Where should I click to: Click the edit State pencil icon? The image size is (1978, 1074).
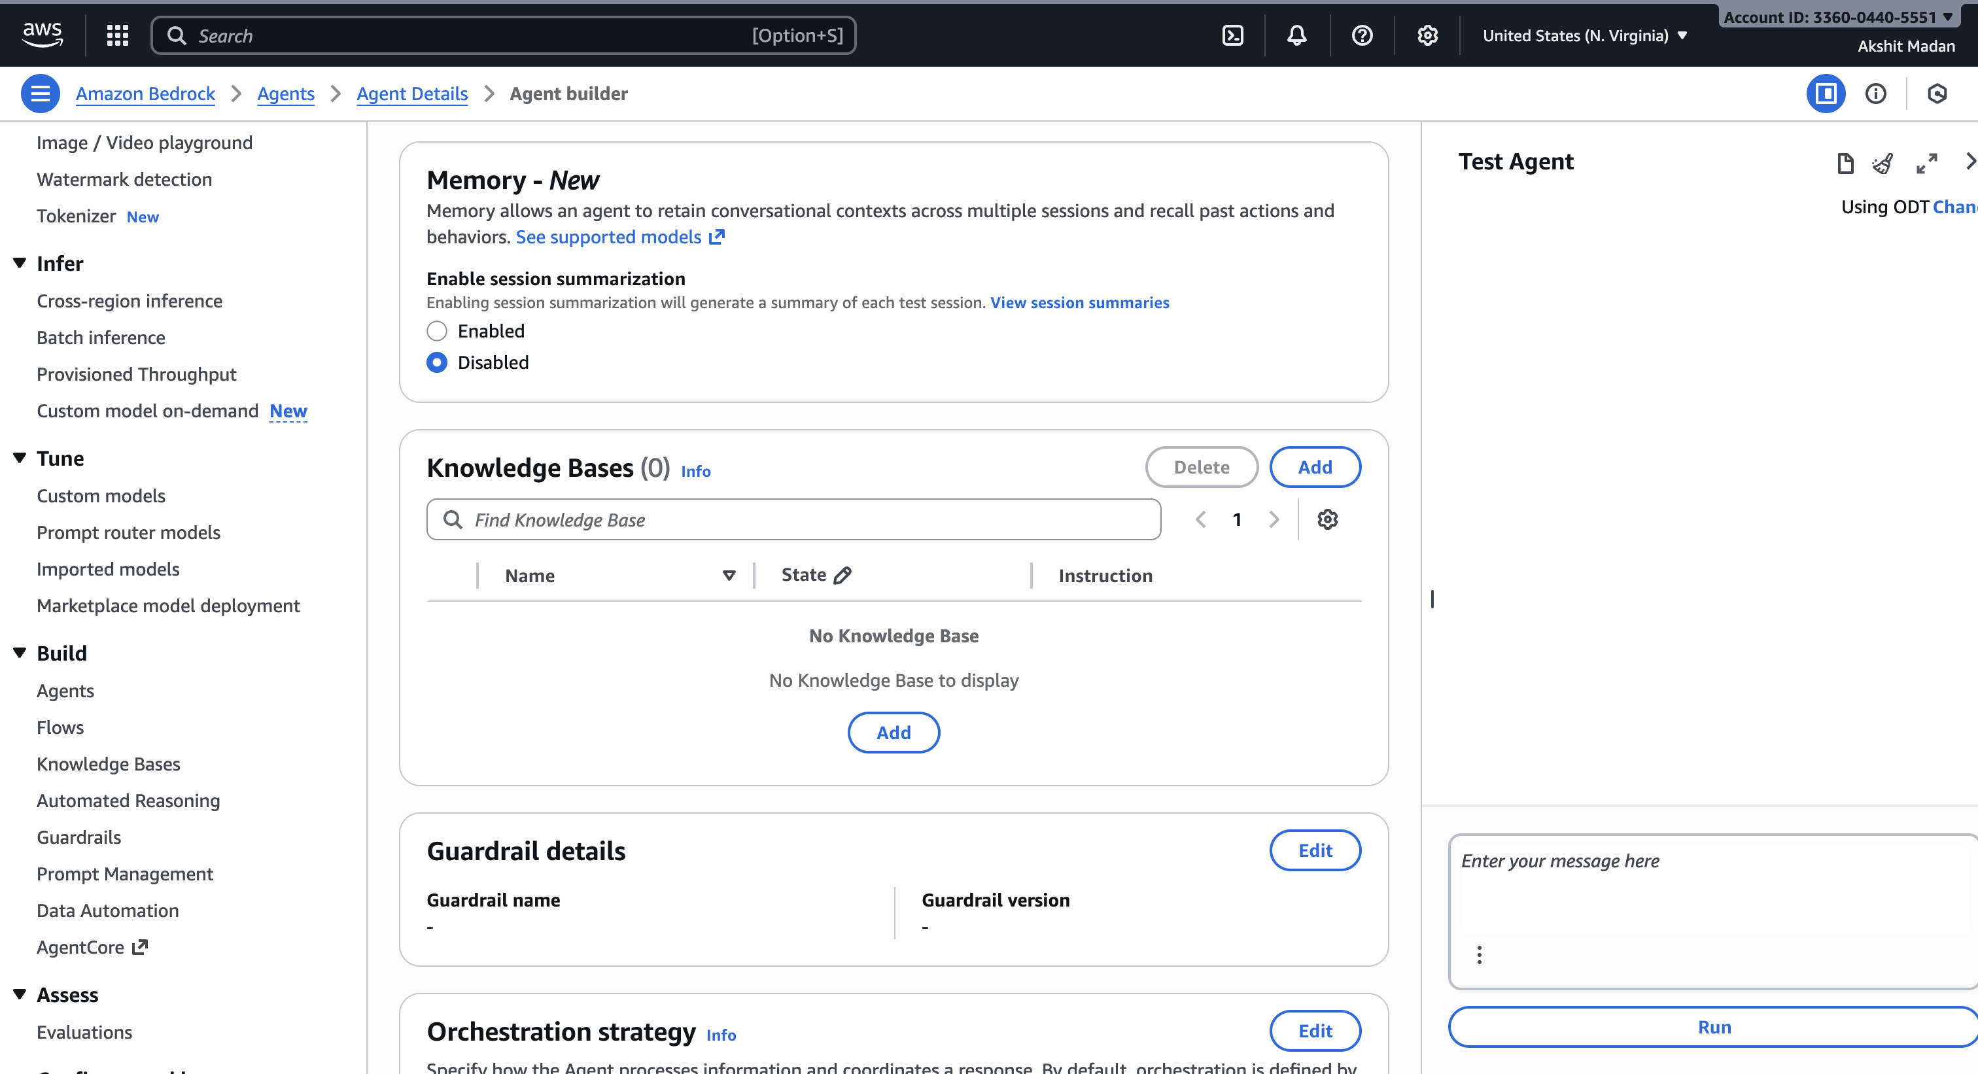[x=843, y=575]
